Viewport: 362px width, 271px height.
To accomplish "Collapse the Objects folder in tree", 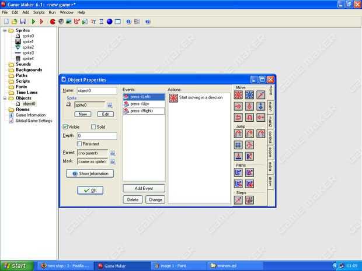I will [5, 98].
